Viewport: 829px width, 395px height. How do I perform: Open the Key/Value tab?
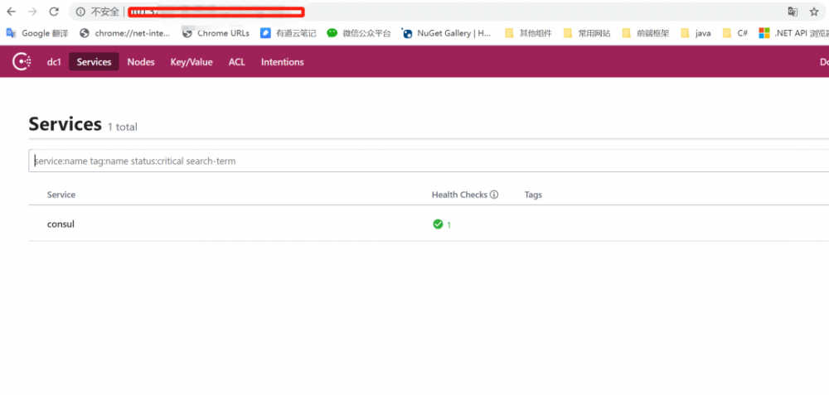[x=191, y=62]
